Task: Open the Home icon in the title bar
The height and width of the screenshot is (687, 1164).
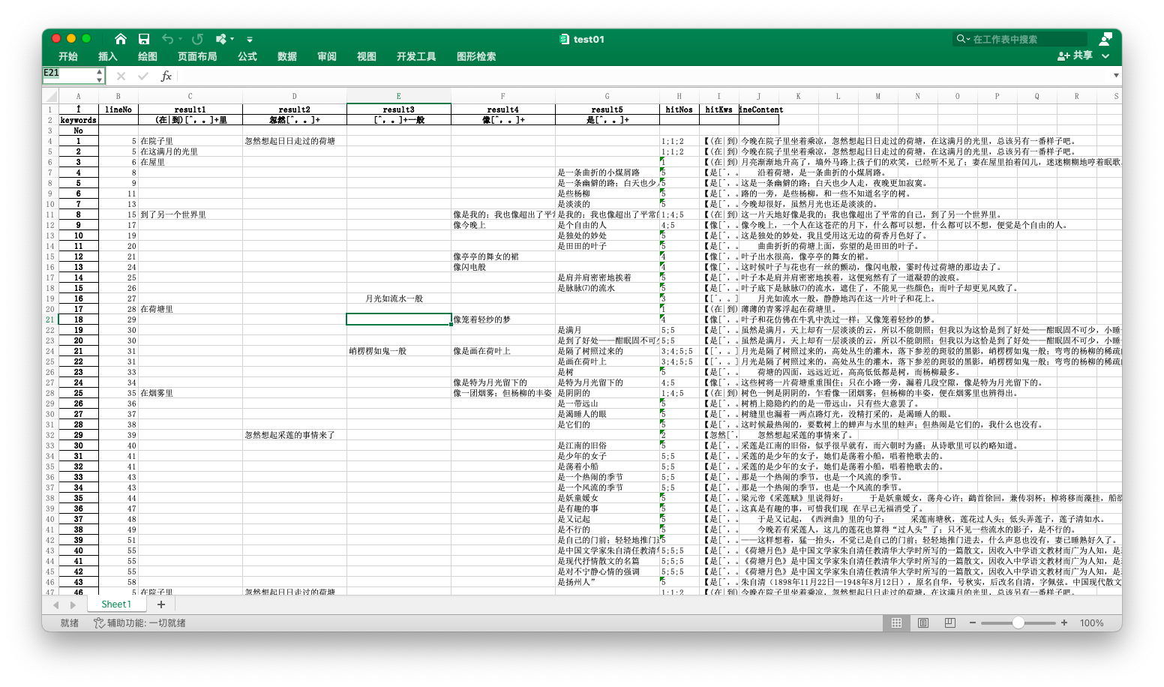Action: click(x=120, y=38)
